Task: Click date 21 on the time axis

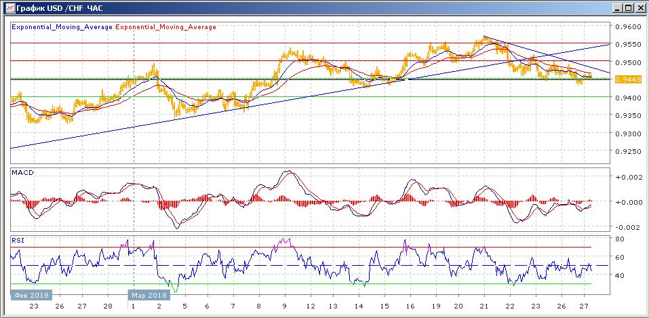Action: [484, 306]
